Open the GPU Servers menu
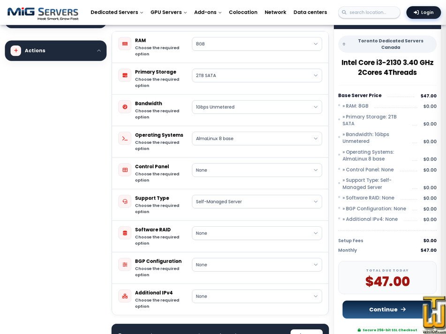 [168, 12]
